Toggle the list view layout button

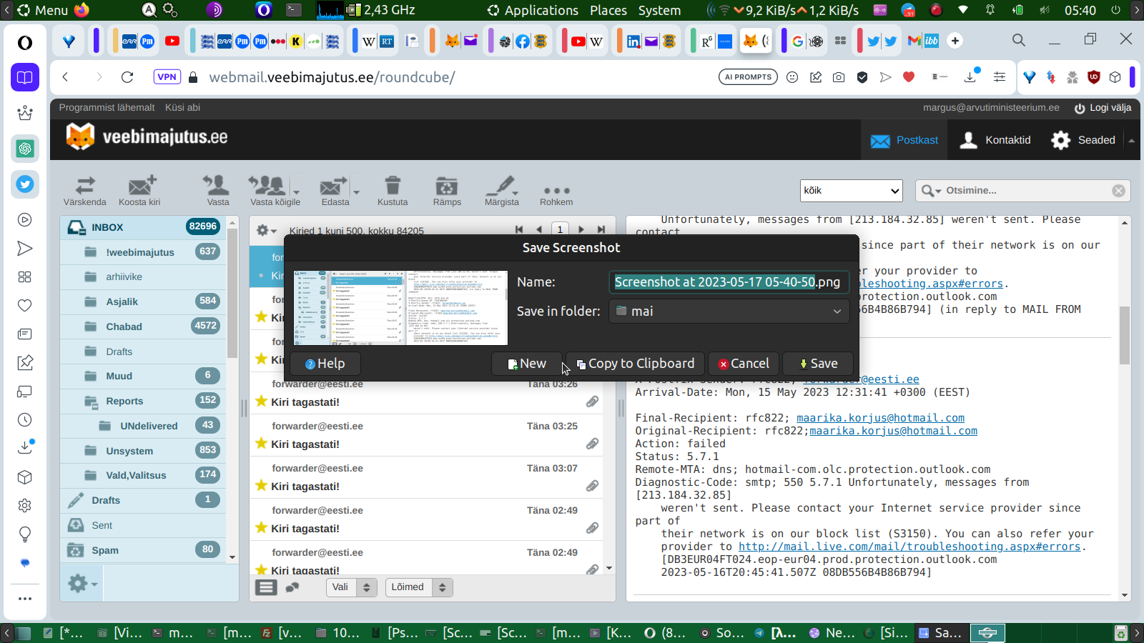(x=266, y=587)
